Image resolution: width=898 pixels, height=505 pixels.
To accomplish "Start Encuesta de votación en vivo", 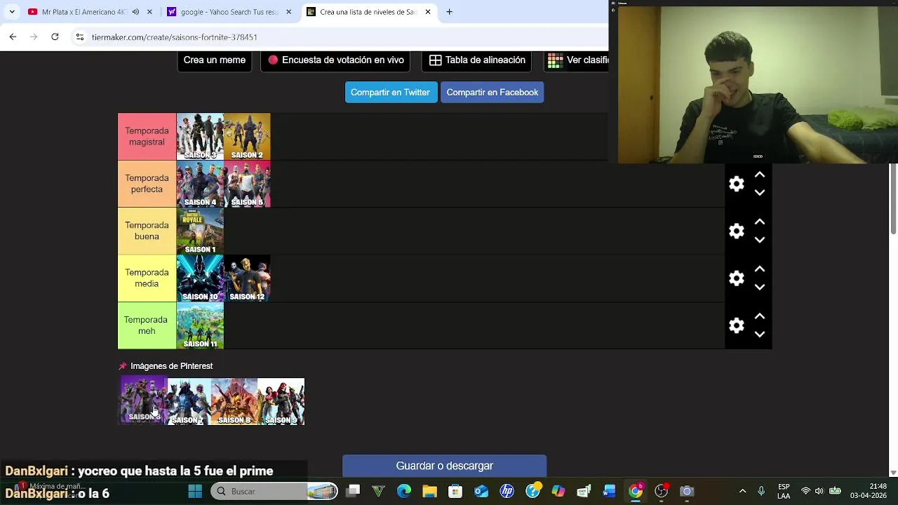I will pos(335,60).
